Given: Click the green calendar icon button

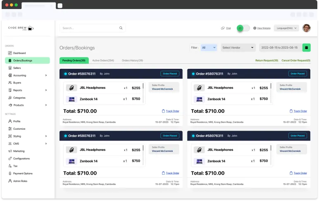Looking at the screenshot, I should point(306,48).
